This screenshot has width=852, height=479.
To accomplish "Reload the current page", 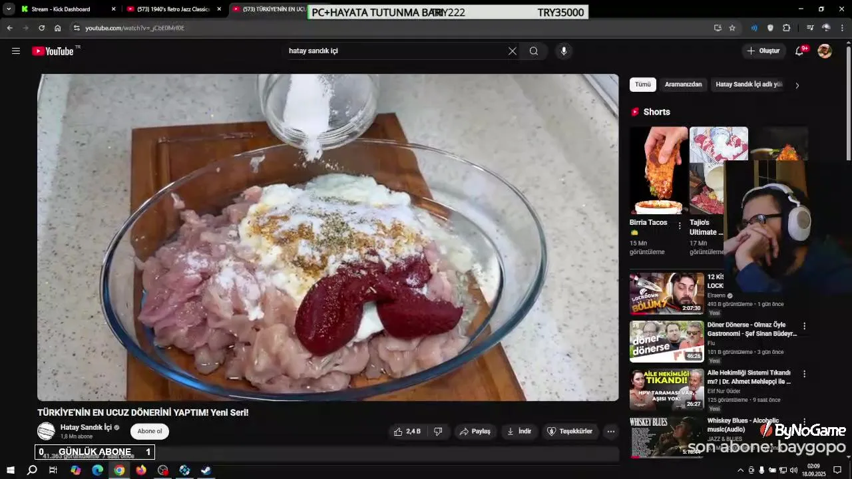I will coord(41,28).
